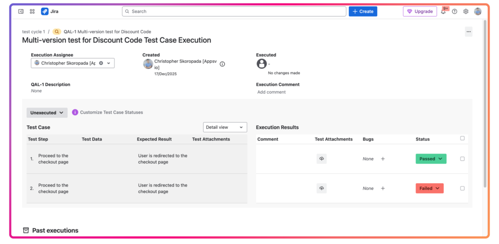Tick the select-all checkbox in Status header
Viewport: 499px width, 244px height.
(462, 138)
